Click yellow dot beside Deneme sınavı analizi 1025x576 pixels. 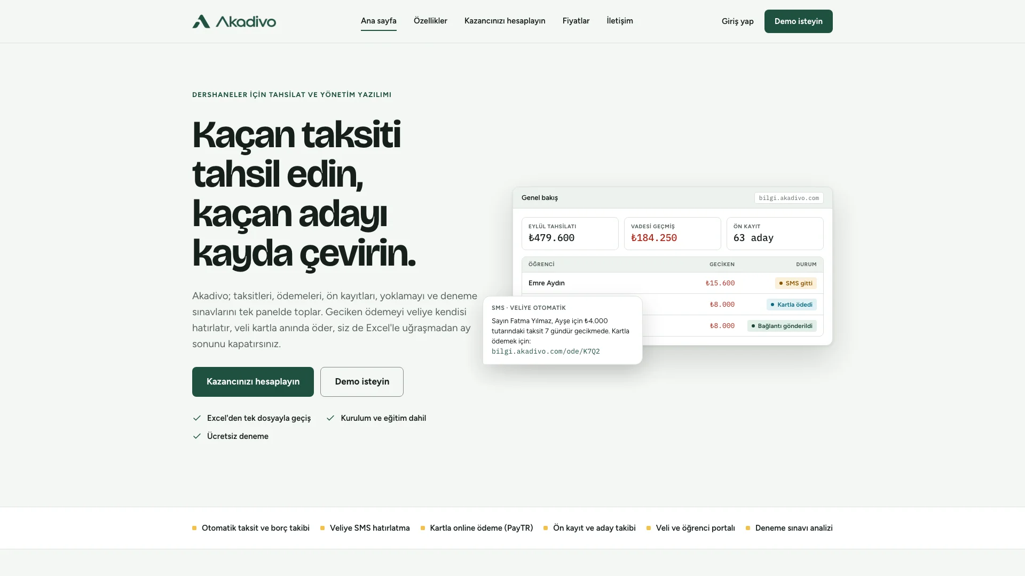[x=748, y=528]
